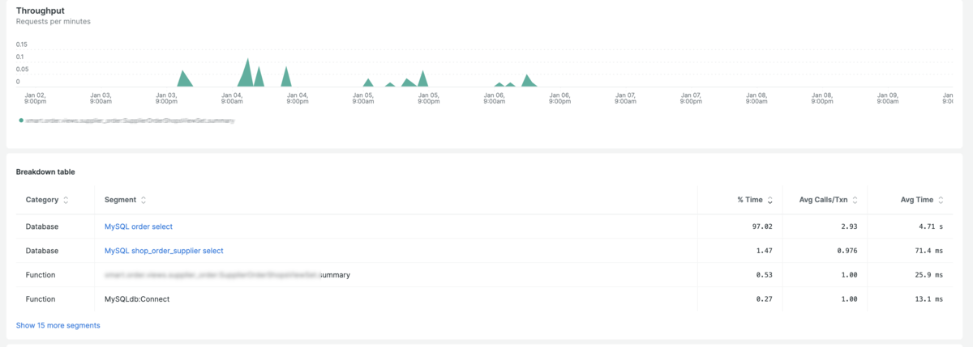Click the Avg Calls/Txn header

click(824, 200)
